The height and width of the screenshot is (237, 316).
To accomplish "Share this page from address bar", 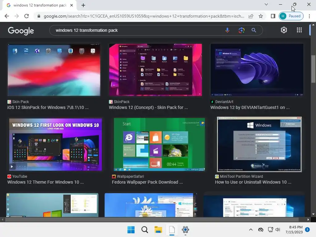I will point(251,16).
